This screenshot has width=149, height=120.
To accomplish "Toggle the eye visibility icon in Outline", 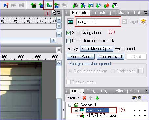I will coord(134,98).
